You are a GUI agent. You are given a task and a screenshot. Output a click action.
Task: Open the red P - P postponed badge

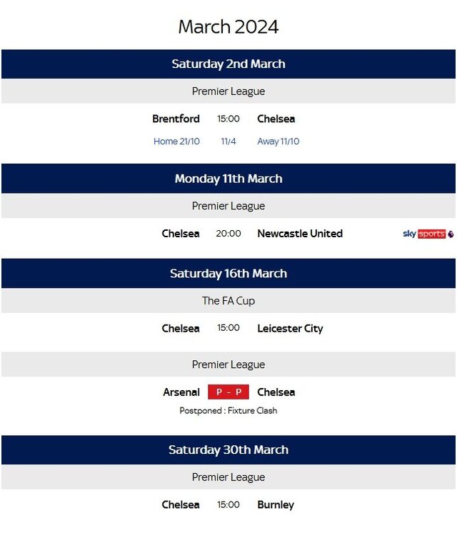click(228, 392)
